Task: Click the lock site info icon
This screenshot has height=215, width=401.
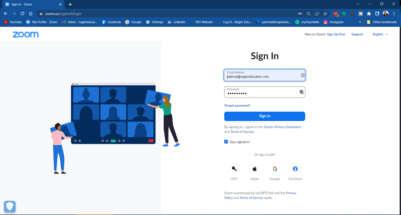Action: (x=41, y=14)
